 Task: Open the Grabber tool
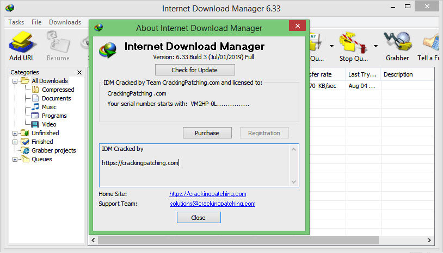tap(397, 42)
